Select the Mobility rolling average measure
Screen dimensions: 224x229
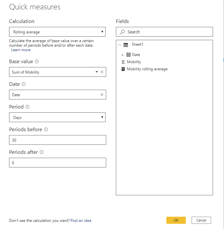click(x=147, y=69)
